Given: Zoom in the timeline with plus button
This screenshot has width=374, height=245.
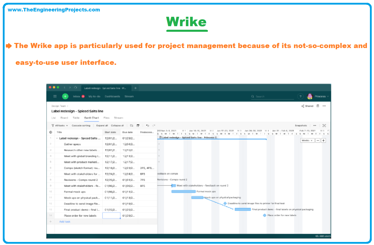Looking at the screenshot, I should 323,140.
